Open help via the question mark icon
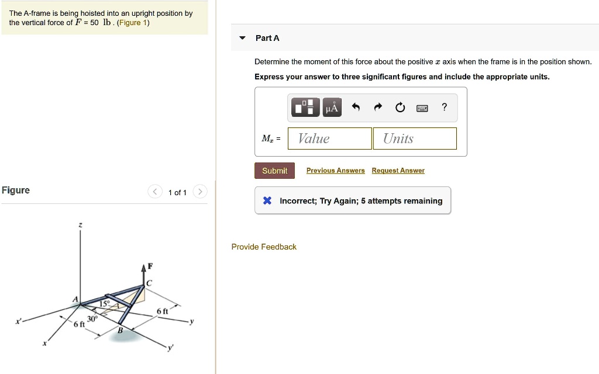 click(x=443, y=107)
